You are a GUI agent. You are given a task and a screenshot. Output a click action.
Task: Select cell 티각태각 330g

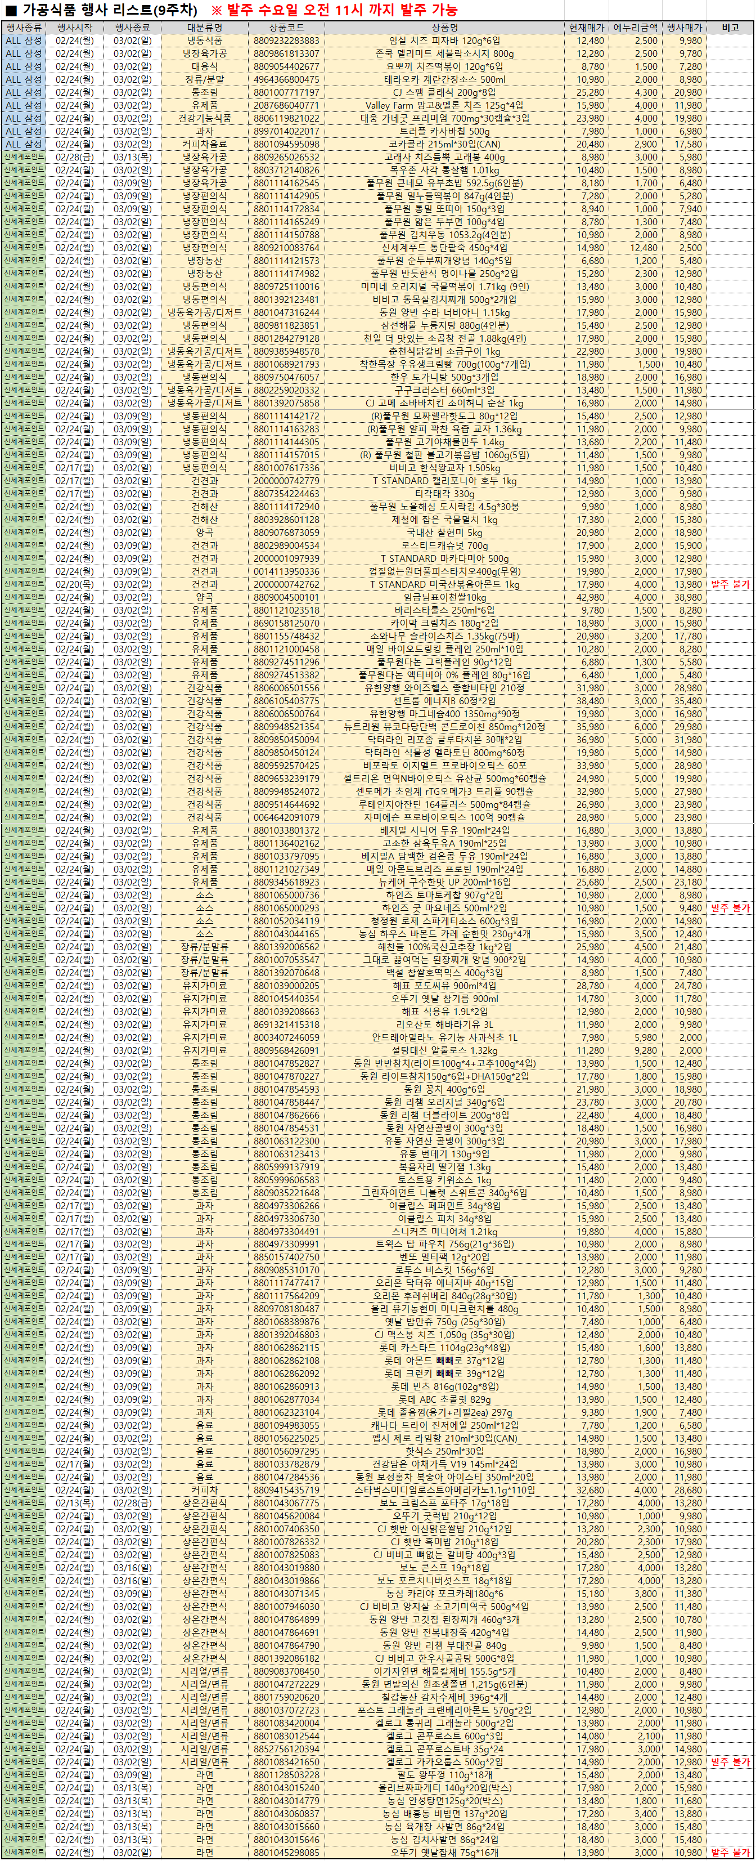(x=445, y=494)
